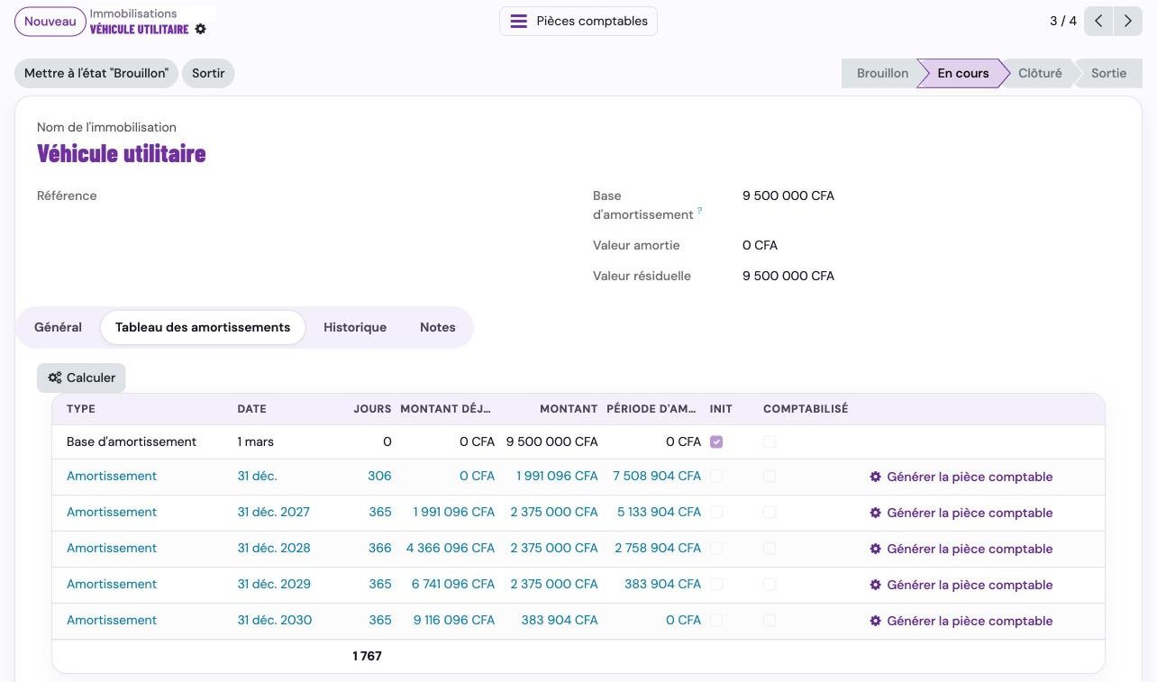Click gear icon in the 31 déc. 2028 row
This screenshot has height=682, width=1157.
tap(875, 549)
